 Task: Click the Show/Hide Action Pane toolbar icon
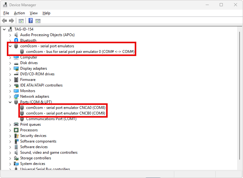pyautogui.click(x=38, y=21)
